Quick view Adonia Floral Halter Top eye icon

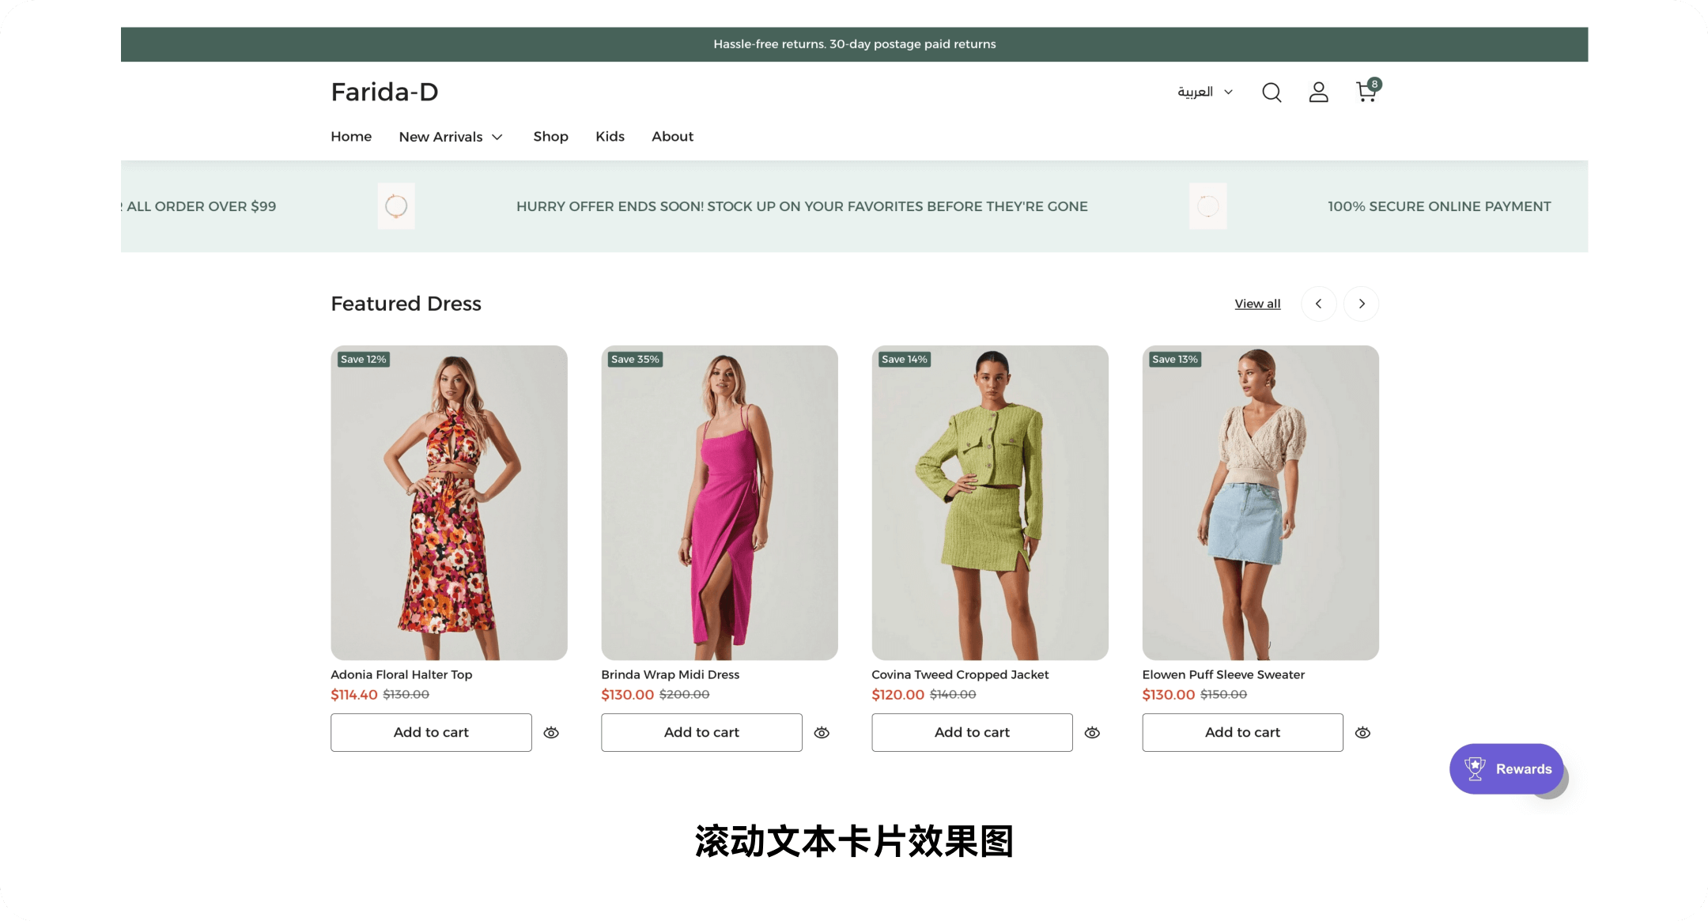point(551,733)
